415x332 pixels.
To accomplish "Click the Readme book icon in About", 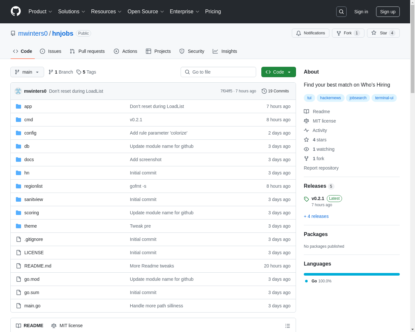I will [306, 112].
